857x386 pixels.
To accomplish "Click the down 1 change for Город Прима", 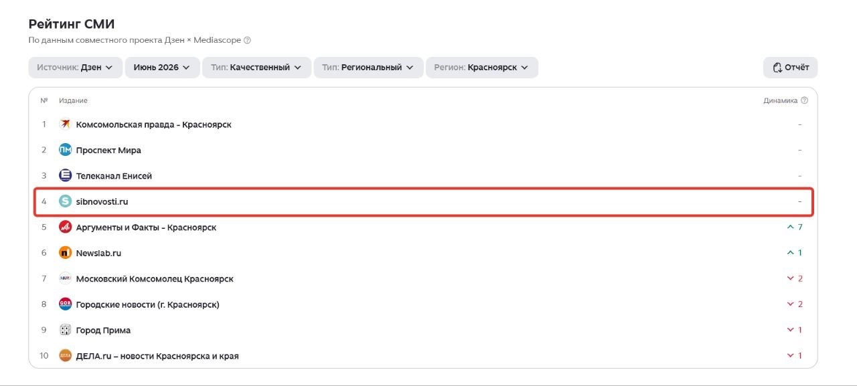I will coord(795,330).
